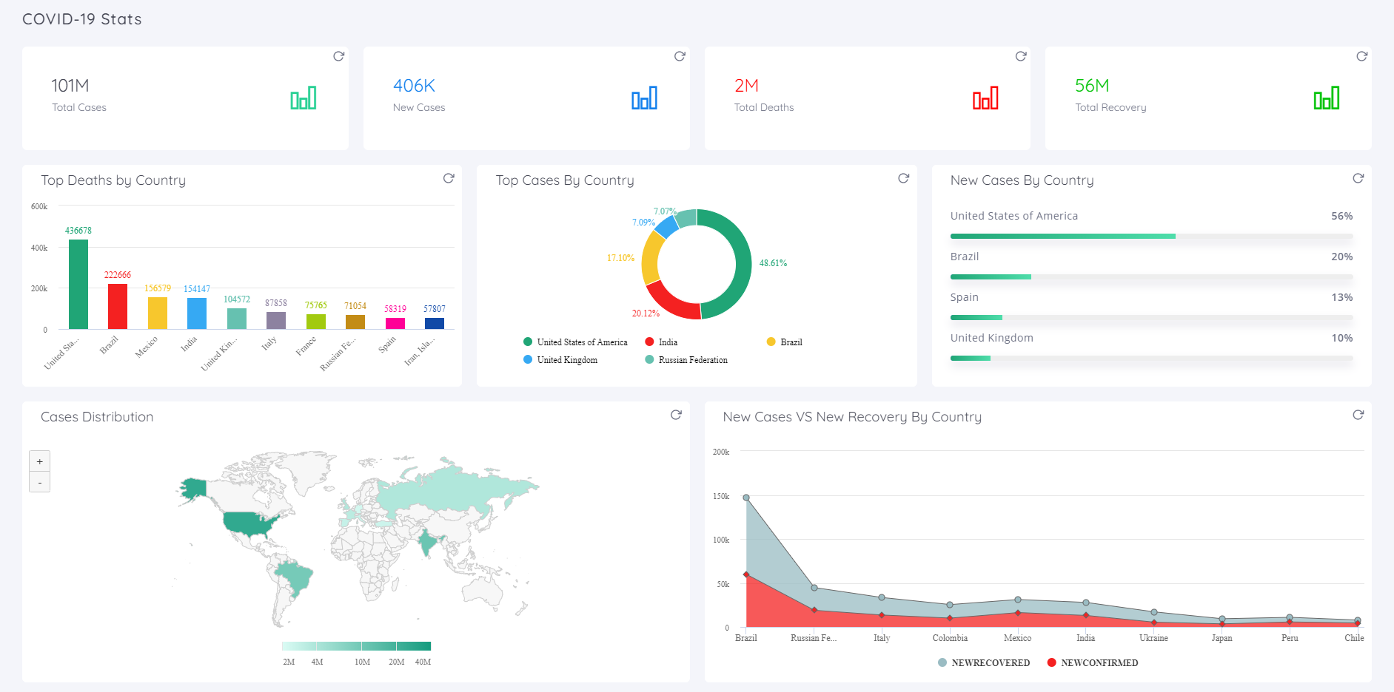The image size is (1394, 692).
Task: Click the green Total Recovery bar icon
Action: coord(1327,98)
